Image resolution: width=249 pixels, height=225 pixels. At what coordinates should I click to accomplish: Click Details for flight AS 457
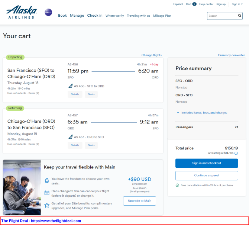[75, 145]
